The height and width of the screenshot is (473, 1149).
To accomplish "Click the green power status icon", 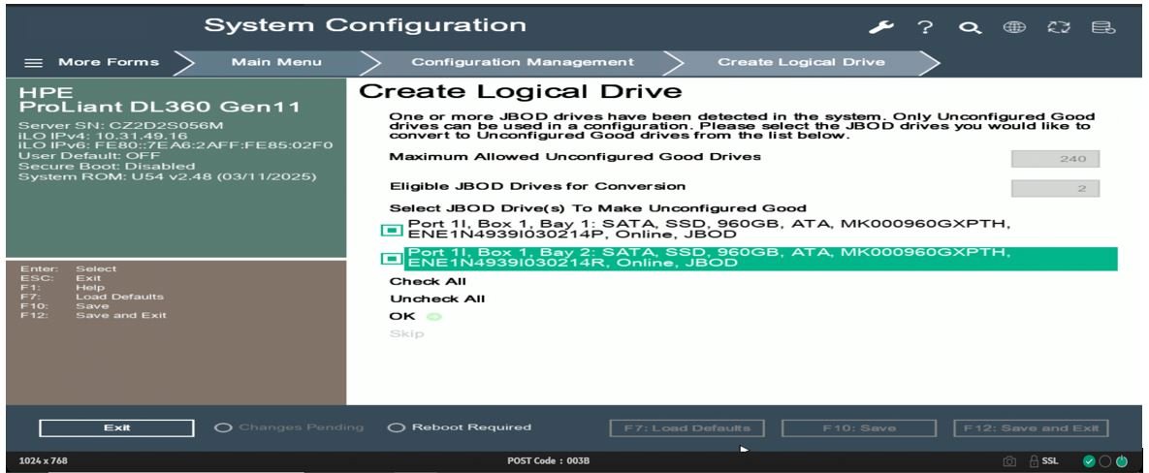I will click(1121, 461).
